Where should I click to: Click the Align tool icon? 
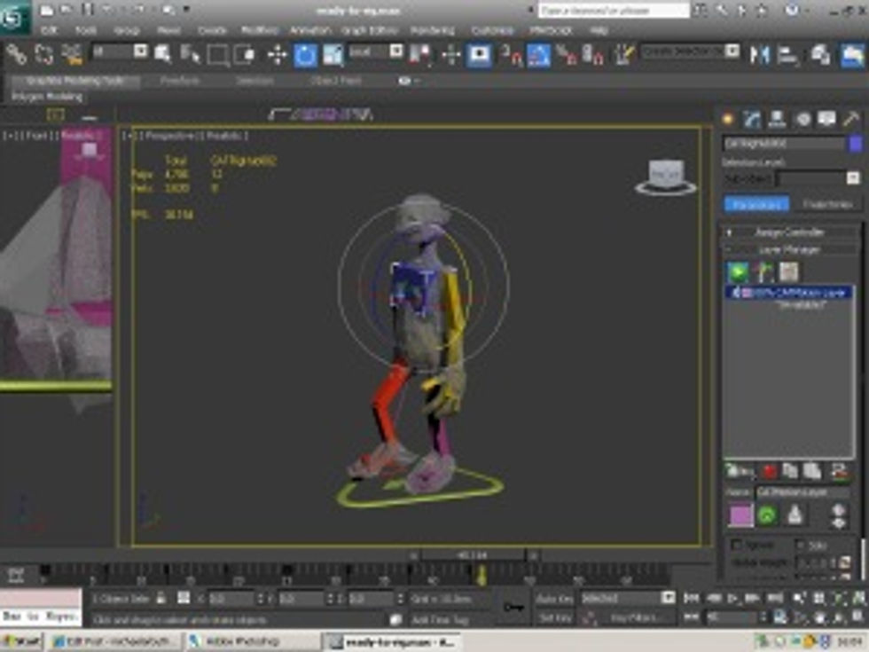point(787,54)
